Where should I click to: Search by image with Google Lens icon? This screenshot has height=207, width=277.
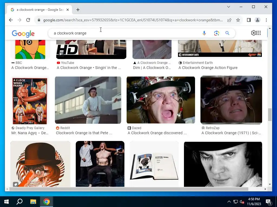(216, 33)
